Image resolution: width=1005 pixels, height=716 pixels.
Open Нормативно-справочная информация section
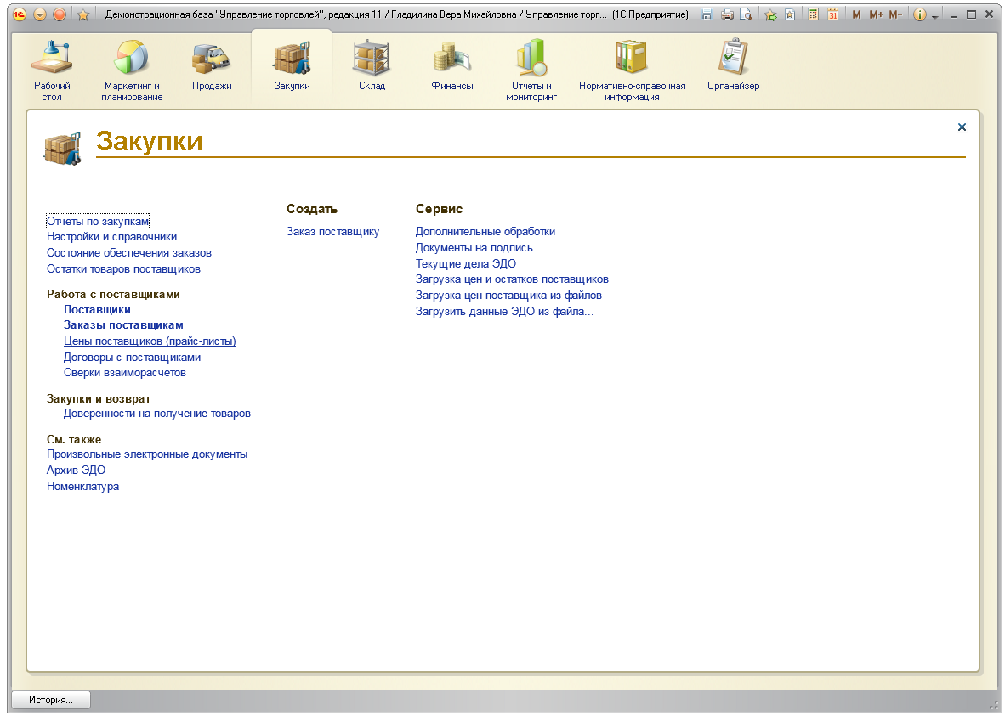click(x=632, y=69)
